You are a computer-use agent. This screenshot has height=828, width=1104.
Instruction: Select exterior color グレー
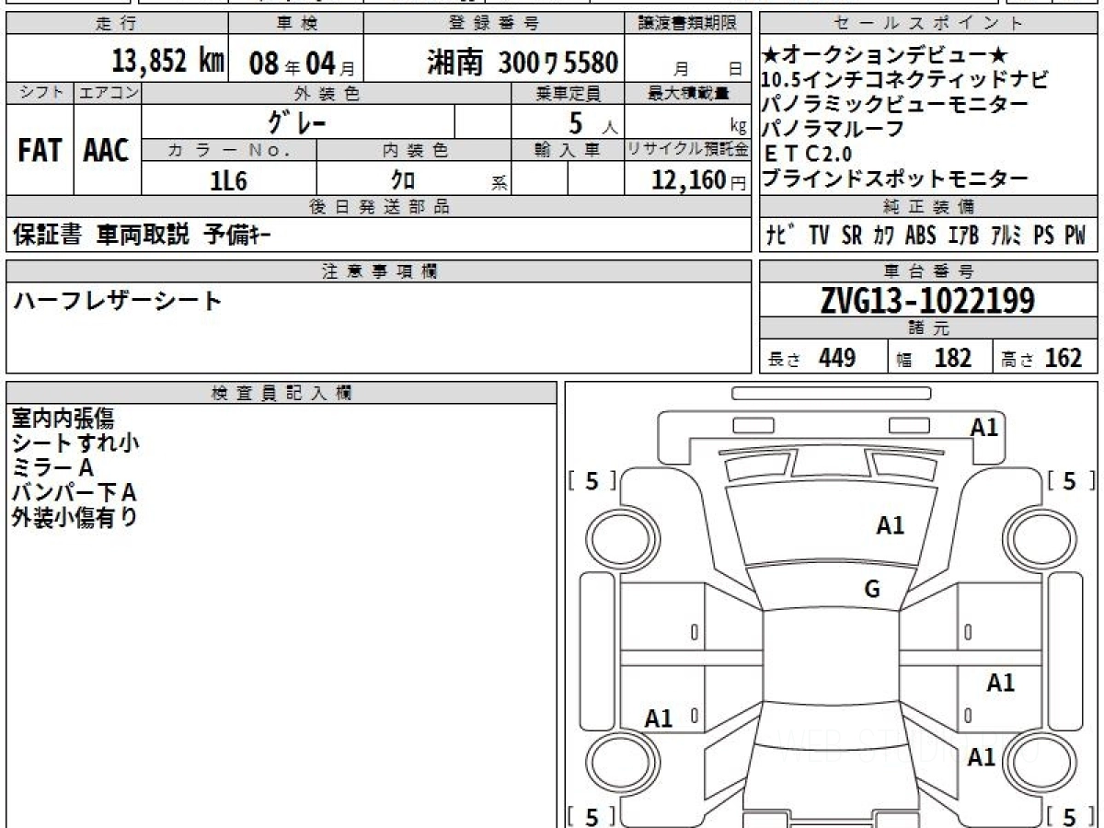pos(295,121)
